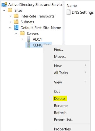Collapse the Sites tree node
This screenshot has width=95, height=131.
tap(4, 11)
